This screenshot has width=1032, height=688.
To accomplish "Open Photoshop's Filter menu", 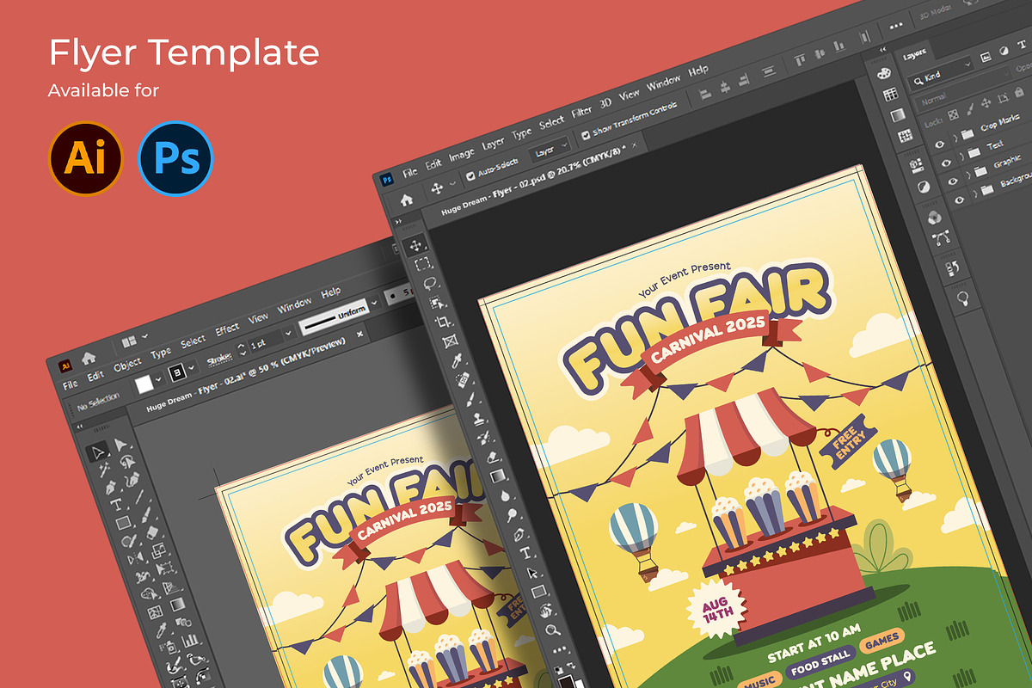I will [581, 113].
